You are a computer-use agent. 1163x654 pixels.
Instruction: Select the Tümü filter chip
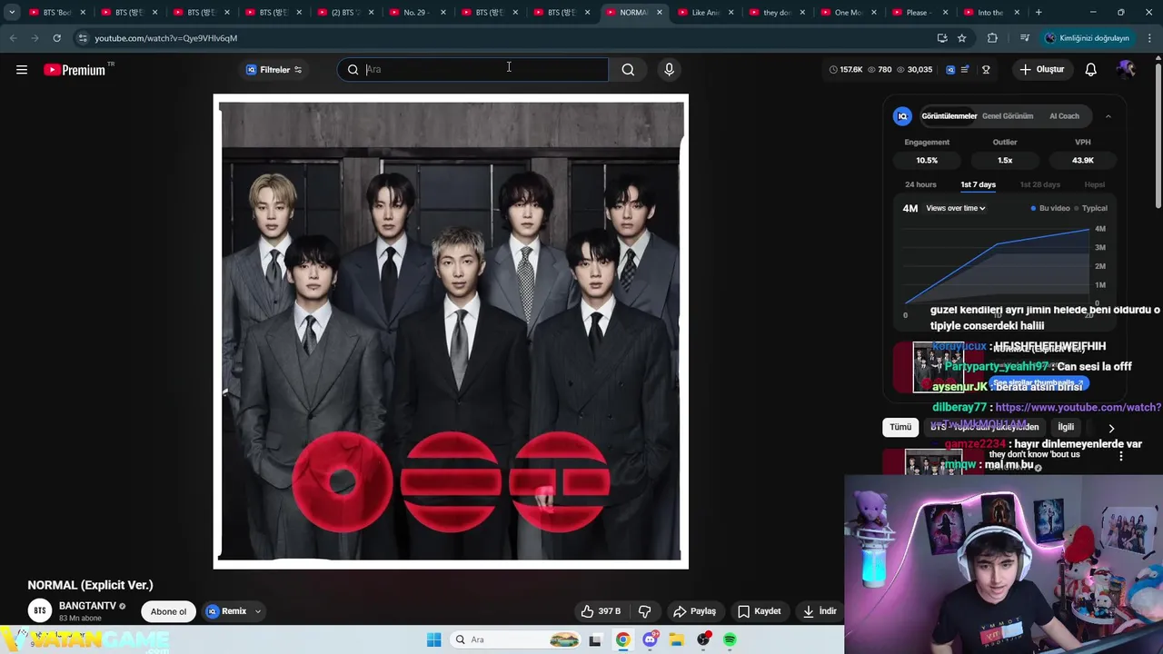pos(900,427)
